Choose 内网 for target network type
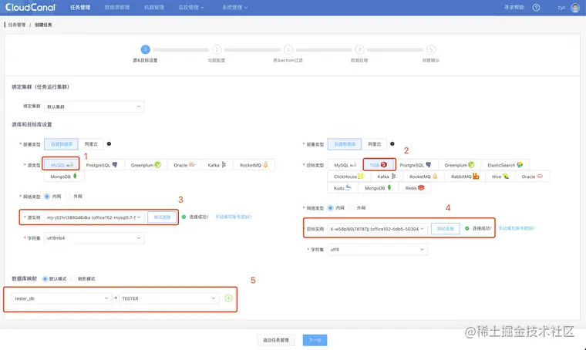 tap(330, 207)
